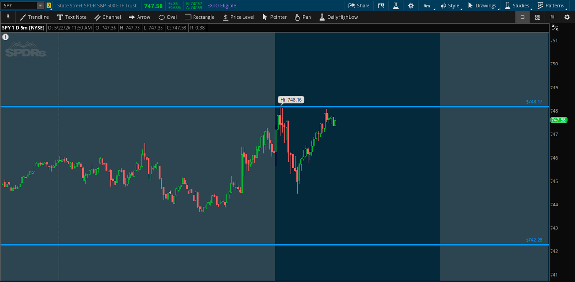Select the Trendline drawing tool
This screenshot has width=575, height=282.
tap(34, 17)
